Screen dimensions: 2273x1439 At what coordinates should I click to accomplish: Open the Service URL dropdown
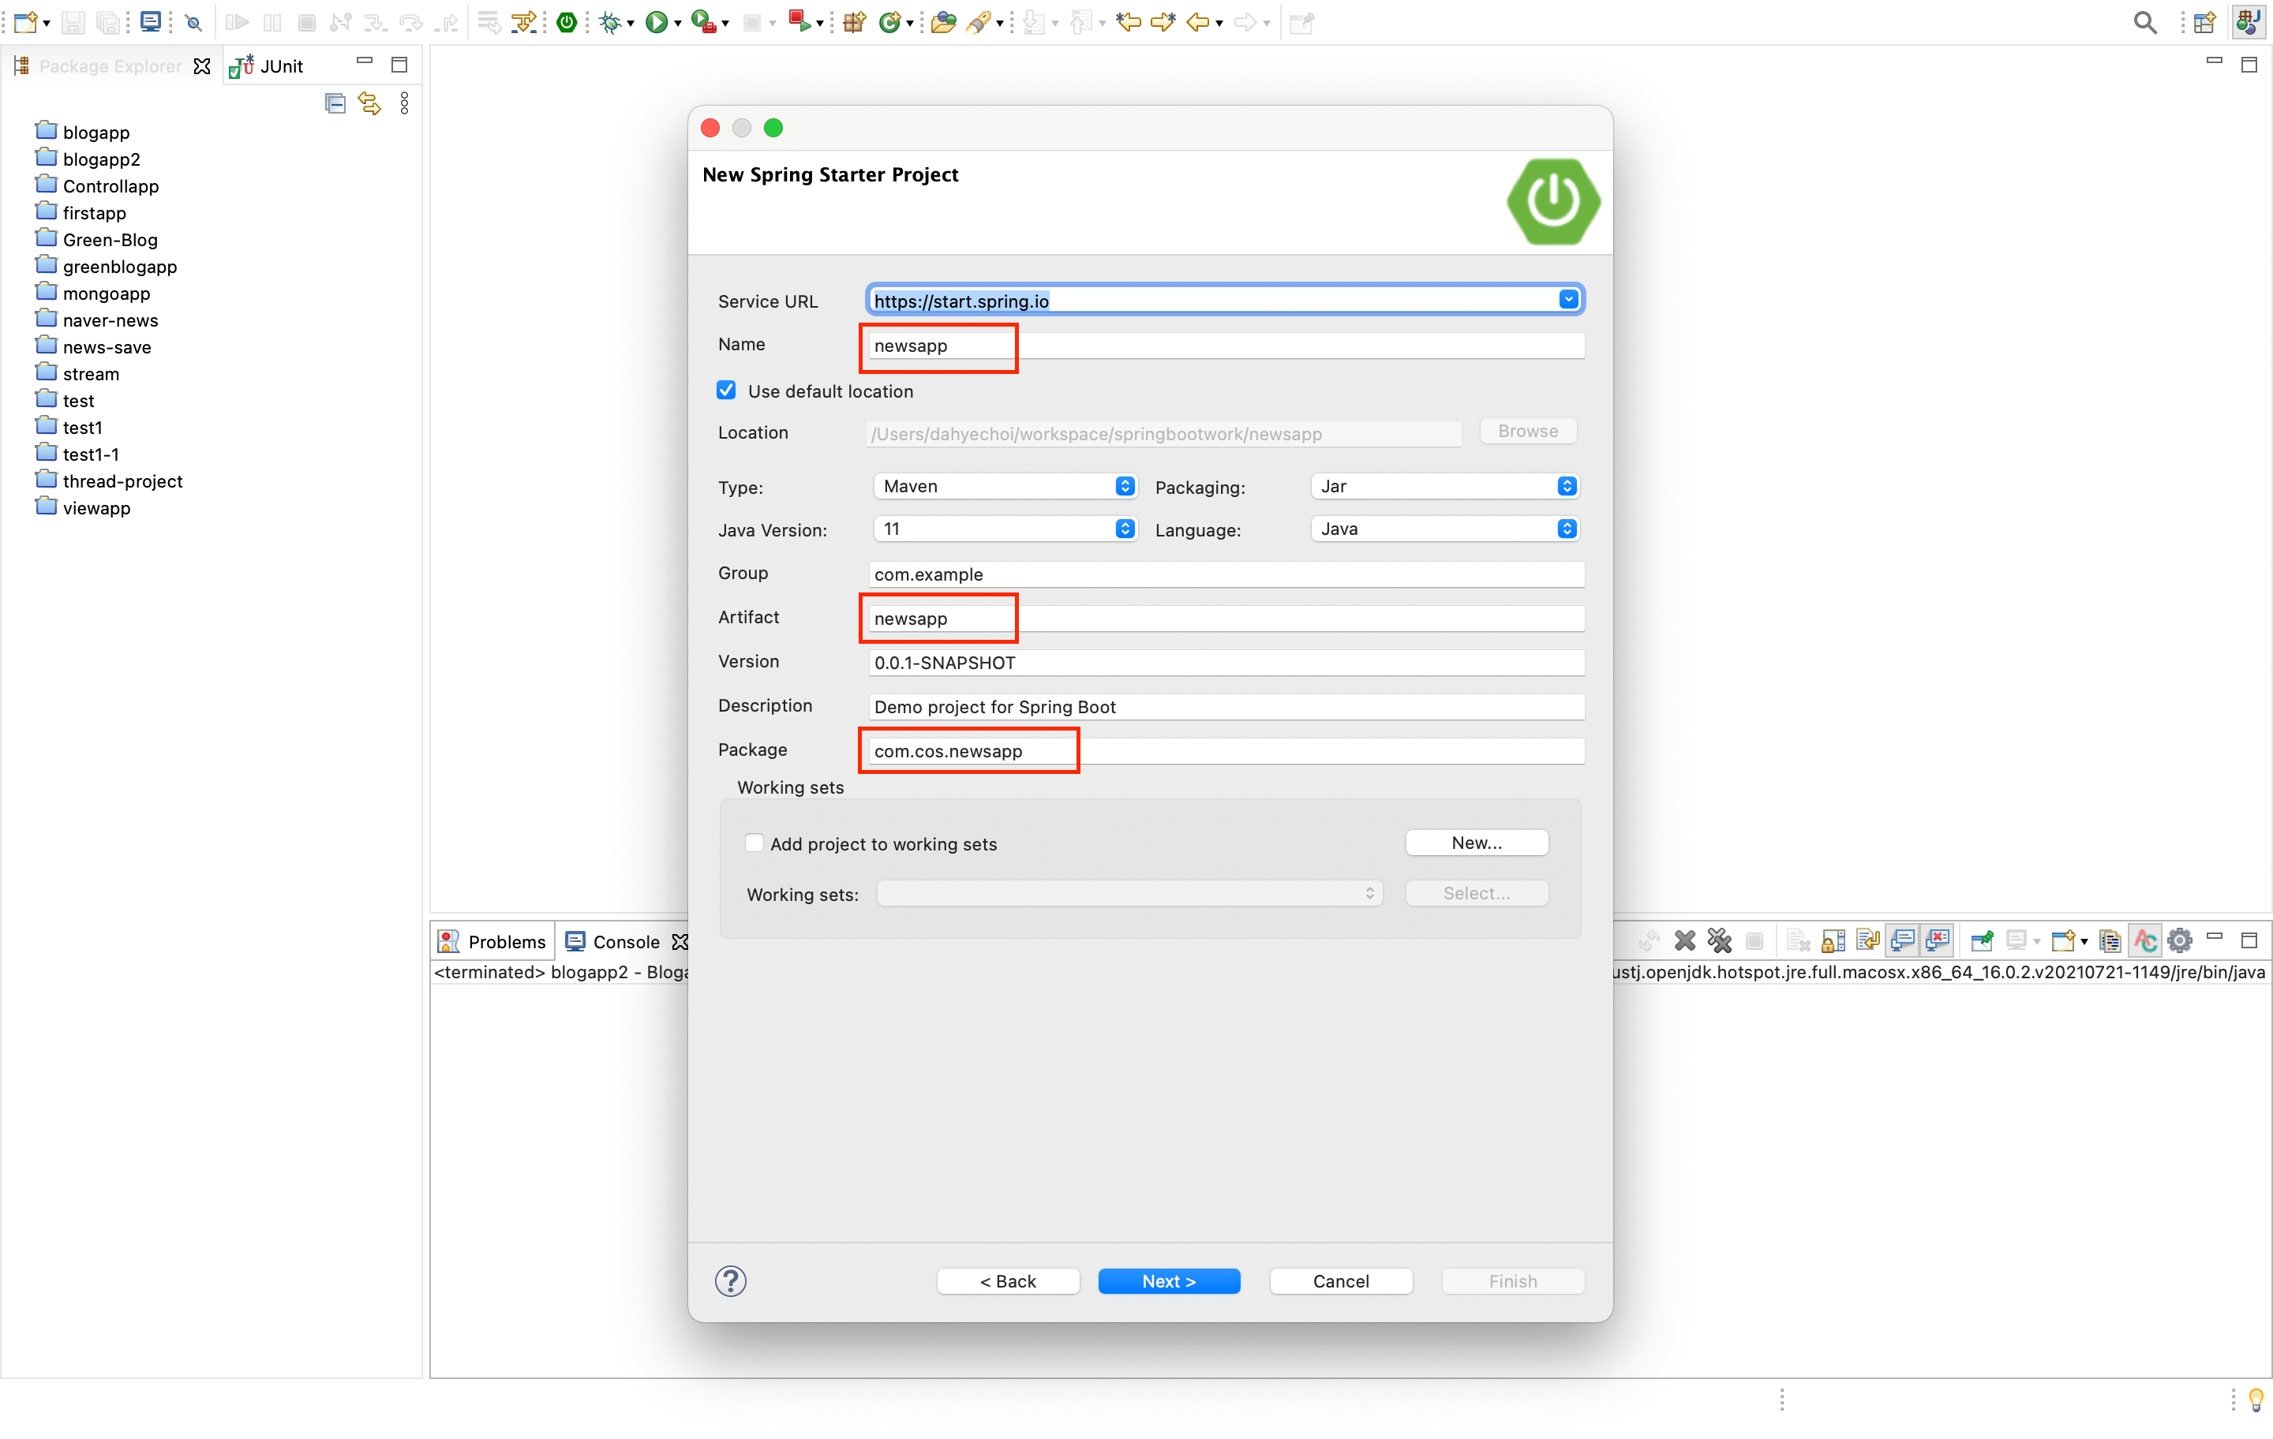point(1568,299)
